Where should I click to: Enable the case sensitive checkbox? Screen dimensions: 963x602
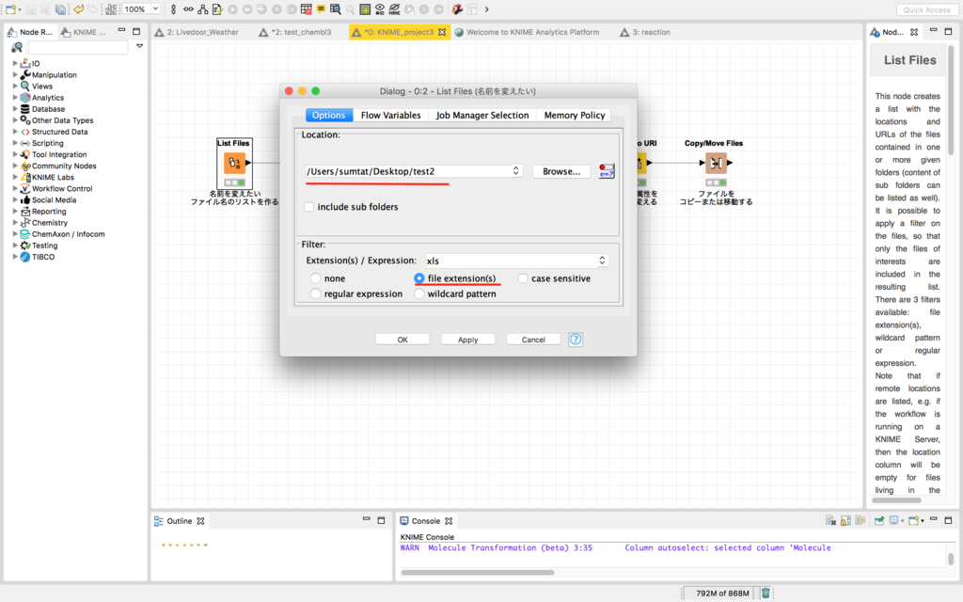point(523,278)
